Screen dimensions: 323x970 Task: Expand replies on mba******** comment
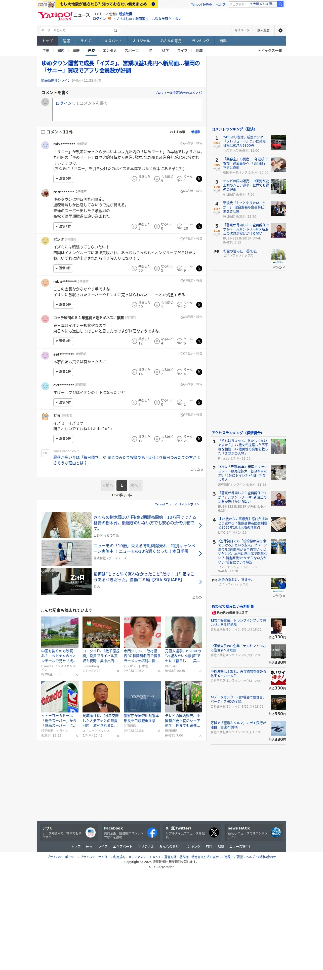tap(63, 305)
